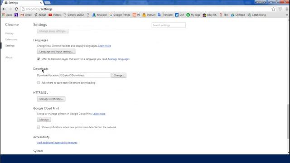Open the Apps bookmark shortcut
Screen dimensions: 290x163
pos(7,15)
